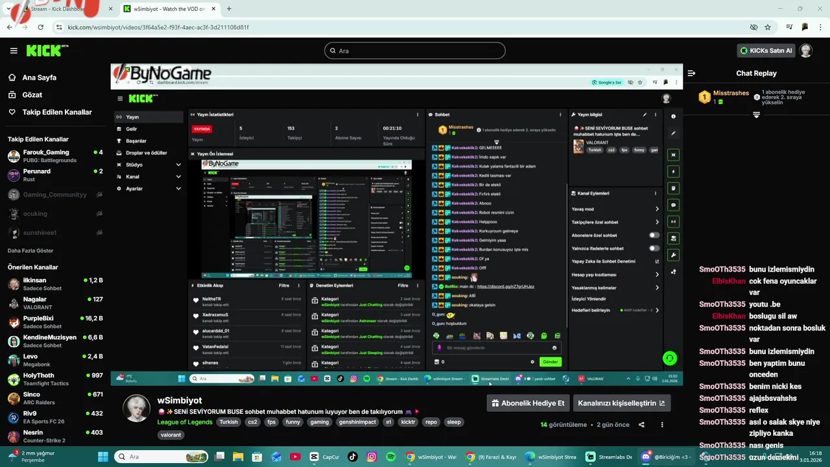Open TikTok from the taskbar

[x=353, y=457]
